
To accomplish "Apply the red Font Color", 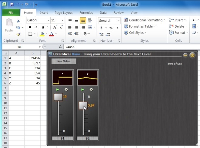I will [52, 34].
